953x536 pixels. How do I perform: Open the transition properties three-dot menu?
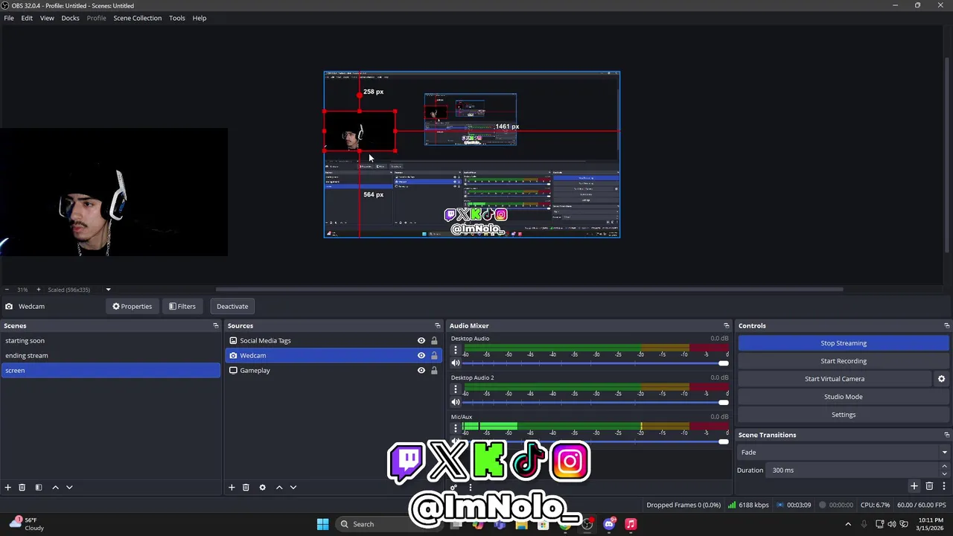tap(943, 486)
